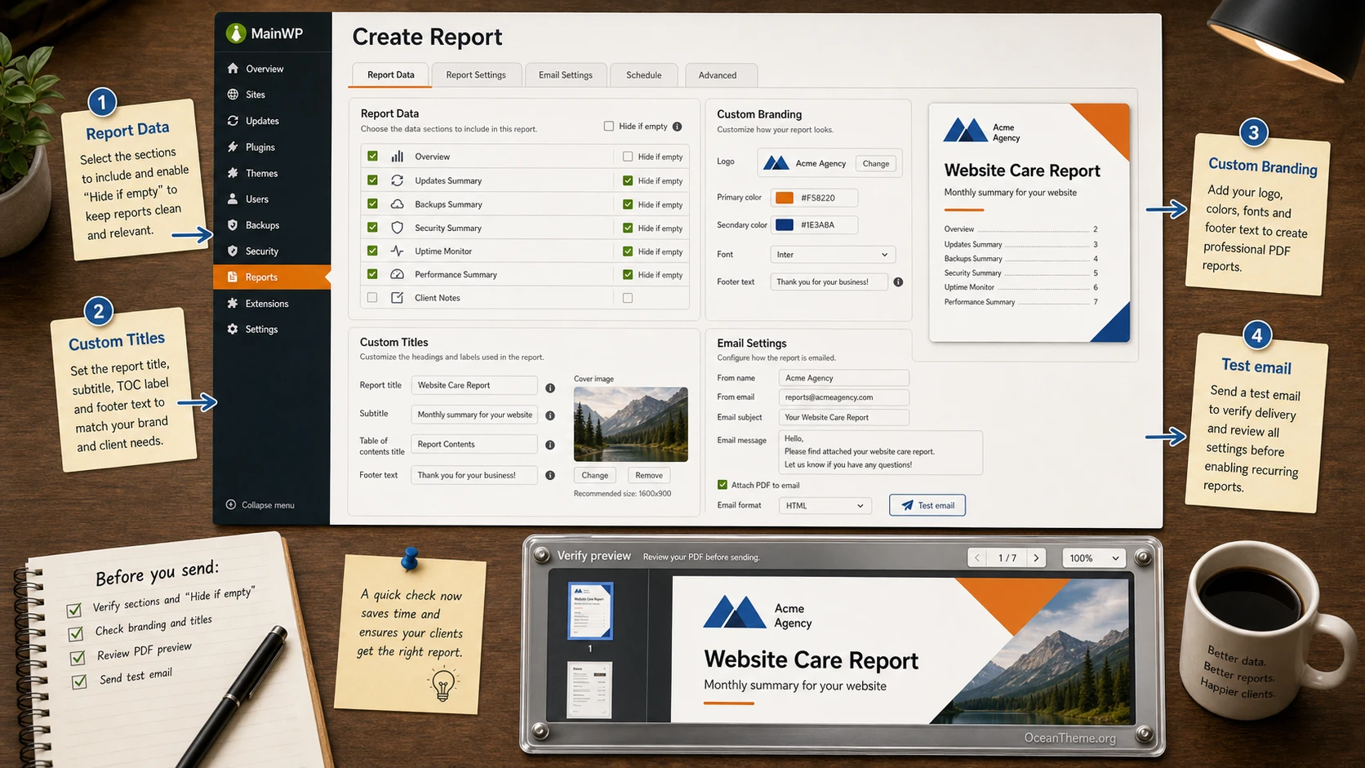The image size is (1365, 768).
Task: Open the Email format HTML dropdown
Action: [x=825, y=505]
